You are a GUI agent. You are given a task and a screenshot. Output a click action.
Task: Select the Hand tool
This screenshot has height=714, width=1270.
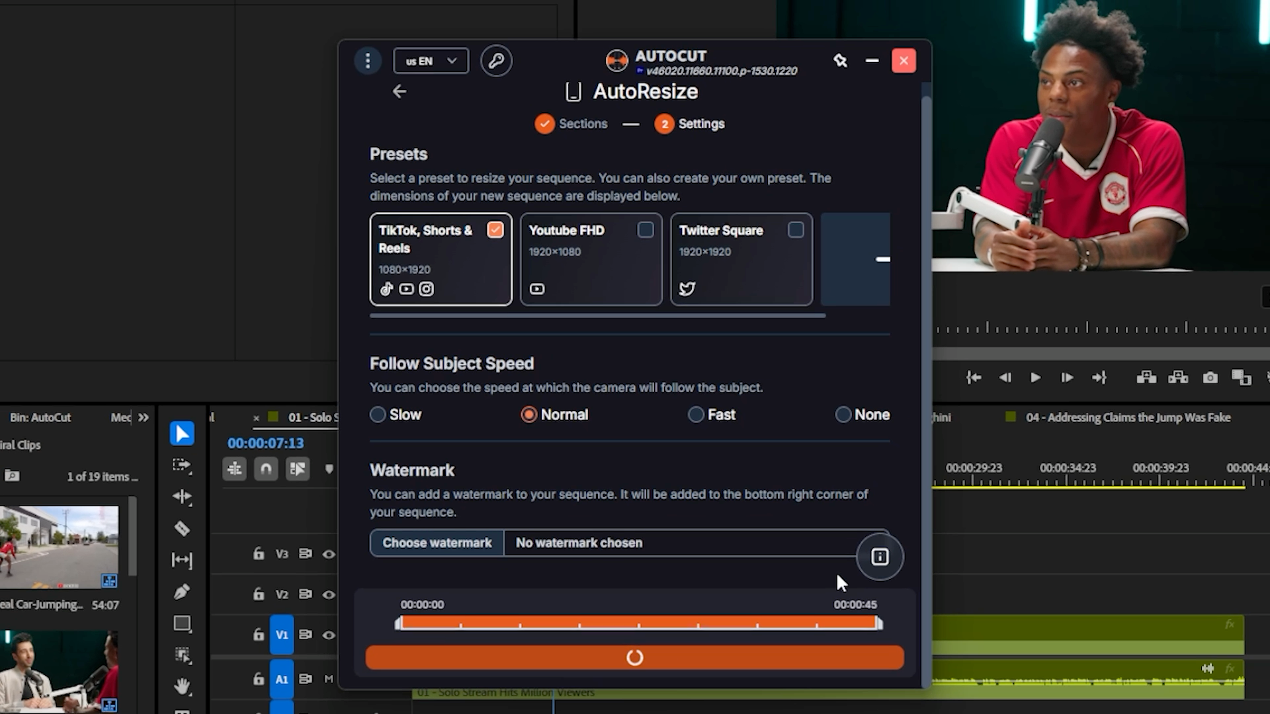(182, 687)
